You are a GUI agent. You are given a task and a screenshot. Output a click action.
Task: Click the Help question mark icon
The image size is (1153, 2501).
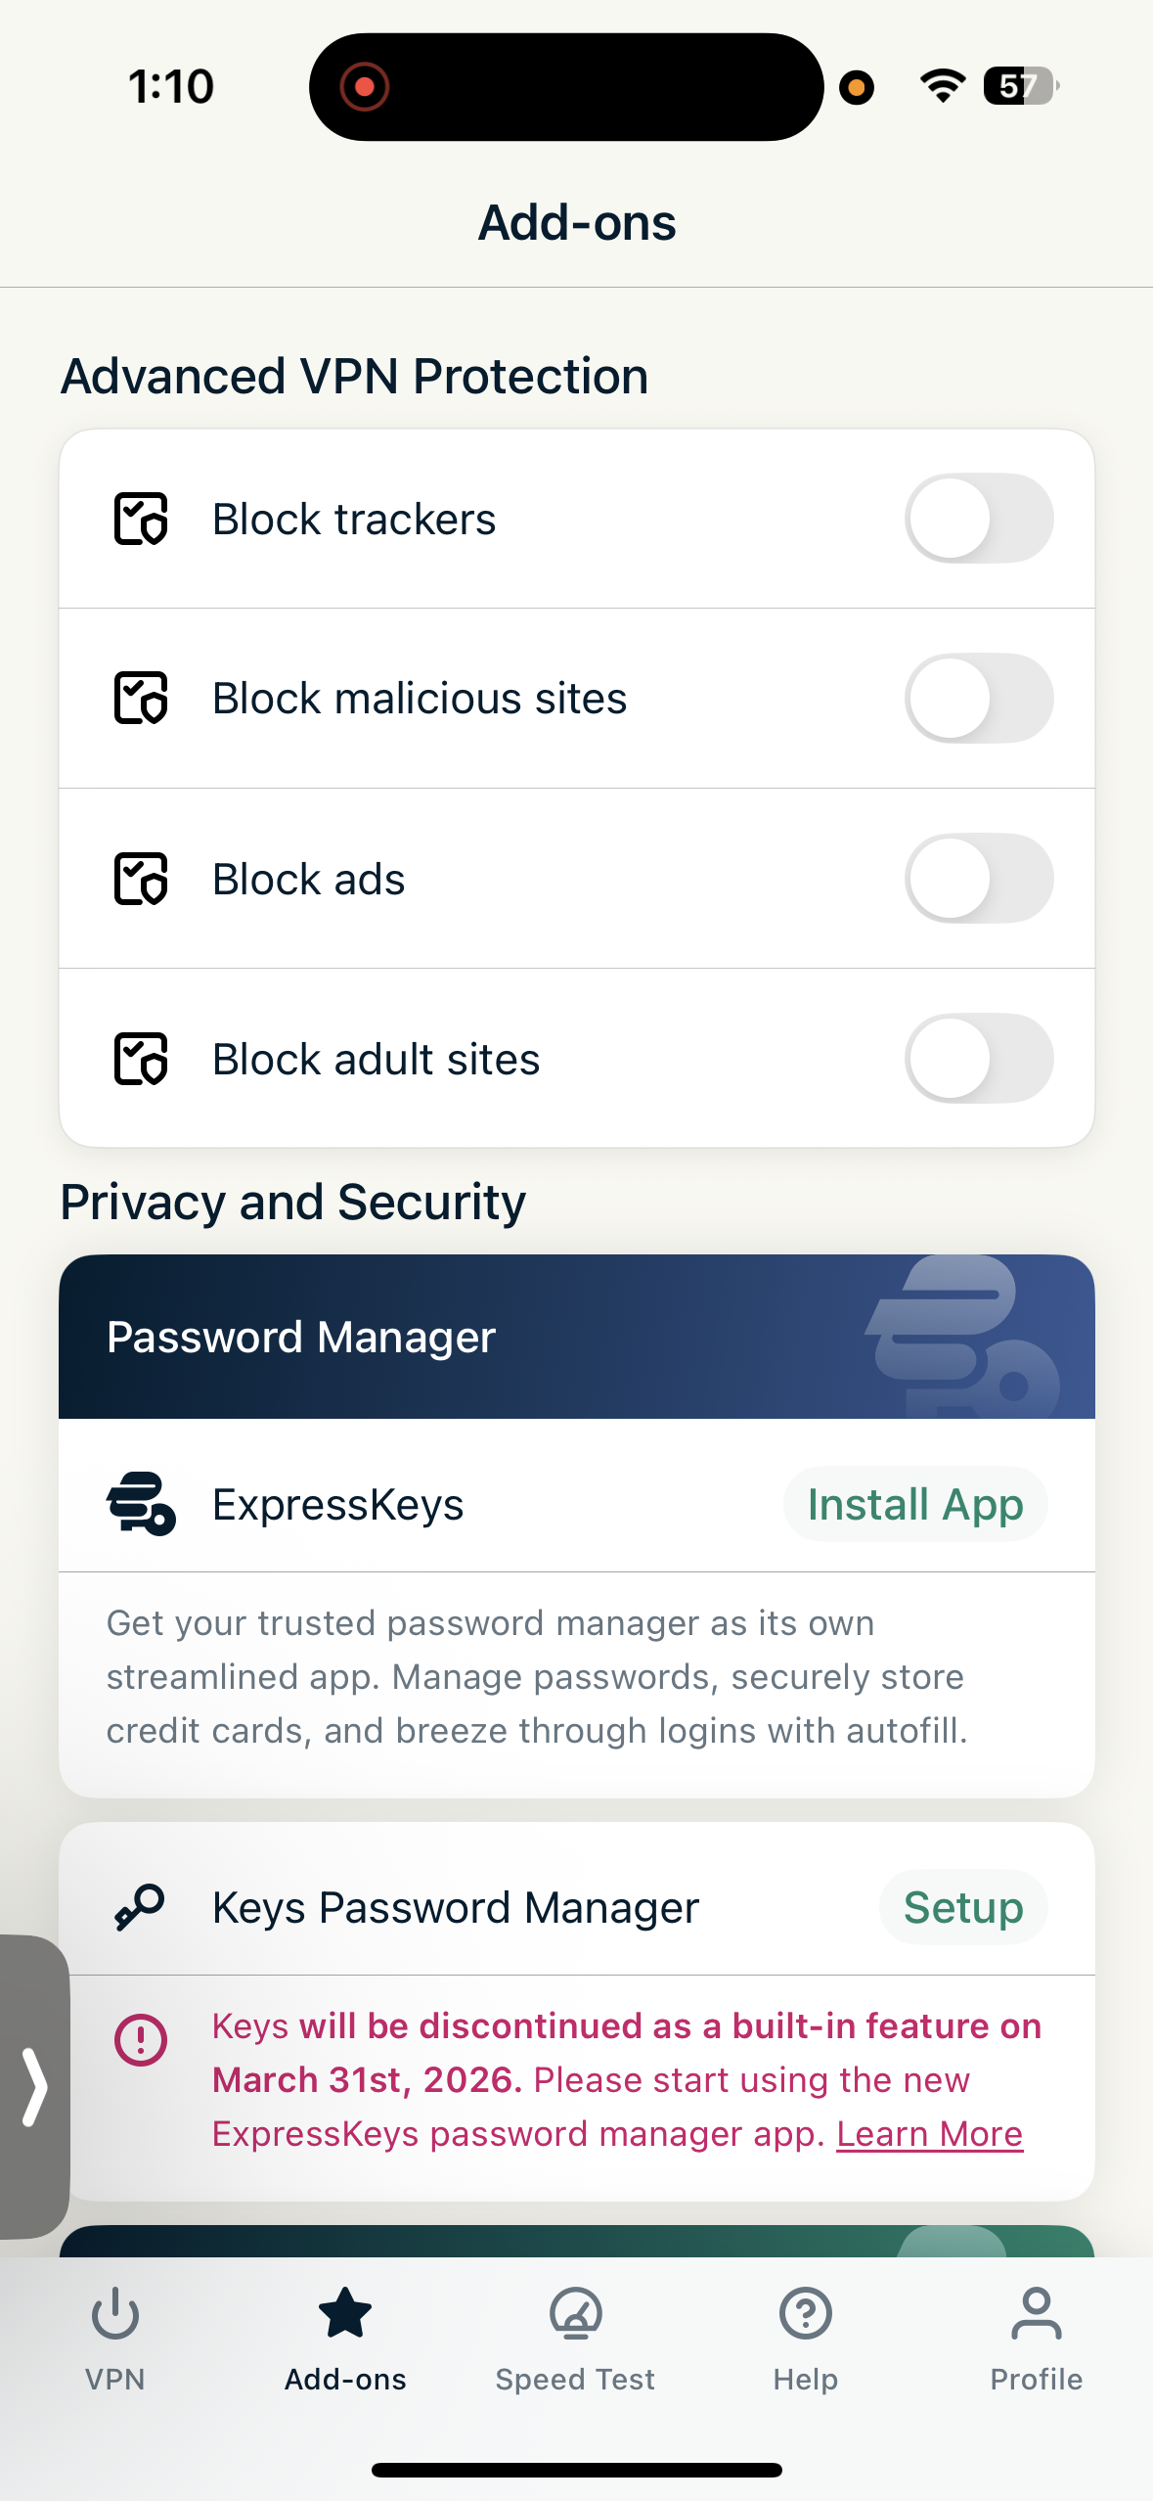pos(804,2315)
